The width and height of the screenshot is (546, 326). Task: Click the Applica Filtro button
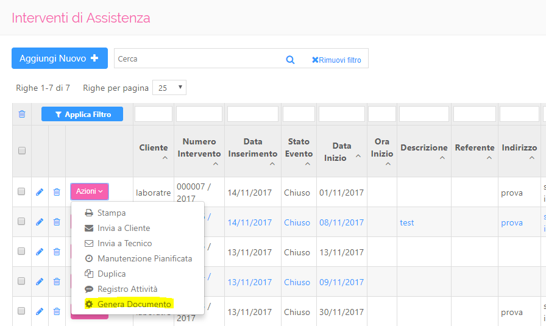[x=82, y=114]
